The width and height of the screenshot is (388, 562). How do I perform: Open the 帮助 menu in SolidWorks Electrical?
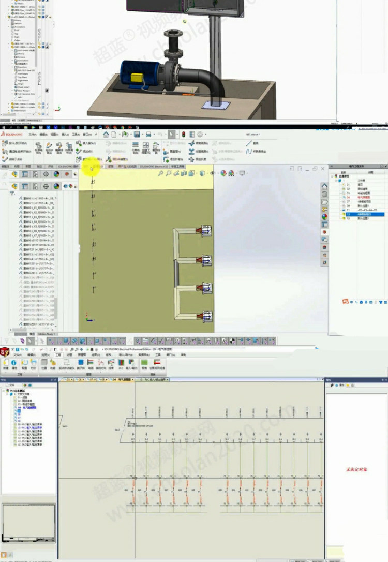[184, 355]
